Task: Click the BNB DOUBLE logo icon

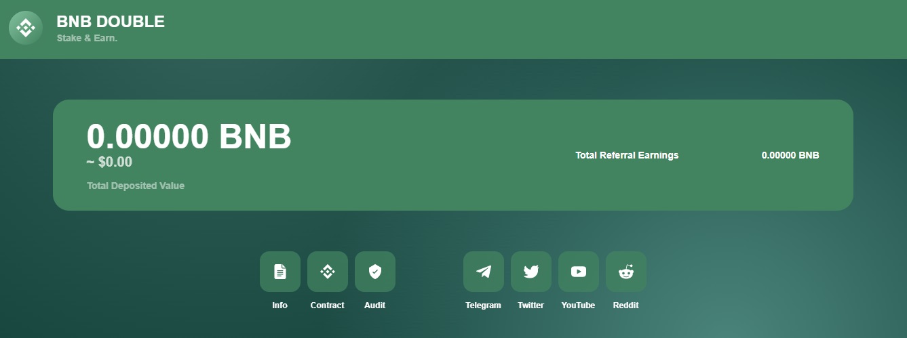Action: pos(26,28)
